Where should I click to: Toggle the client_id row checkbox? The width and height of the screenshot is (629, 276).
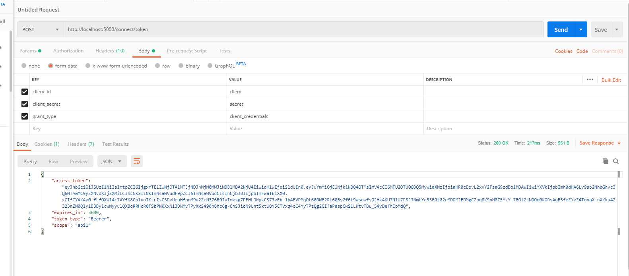[25, 92]
